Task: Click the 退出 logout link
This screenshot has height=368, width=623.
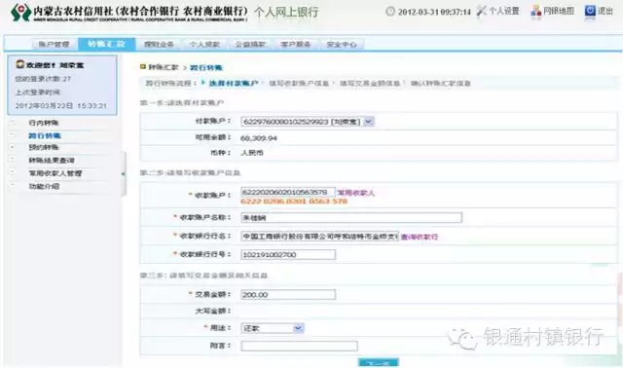Action: (605, 11)
